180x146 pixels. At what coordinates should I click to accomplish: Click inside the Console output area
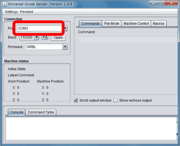(x=91, y=129)
